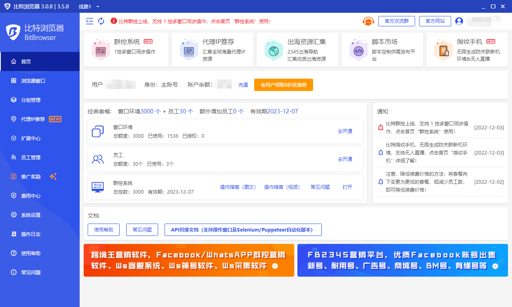
Task: Click the 系统设置 gear icon in sidebar
Action: click(x=14, y=215)
